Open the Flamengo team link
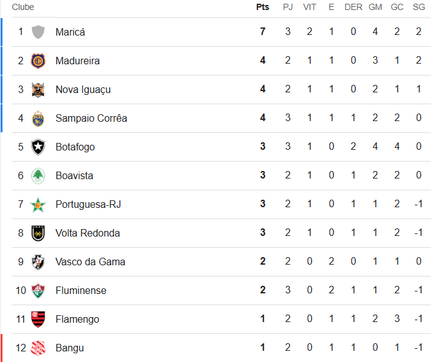The width and height of the screenshot is (431, 362). point(77,319)
